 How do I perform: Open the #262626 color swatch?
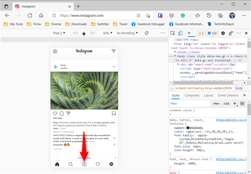188,128
